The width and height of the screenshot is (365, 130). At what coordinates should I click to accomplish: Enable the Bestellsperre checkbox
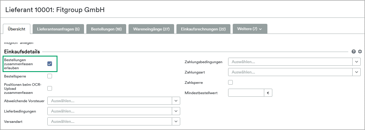pyautogui.click(x=50, y=76)
